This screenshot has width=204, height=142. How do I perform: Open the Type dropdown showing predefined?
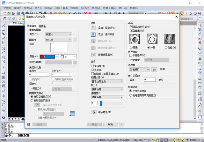pyautogui.click(x=59, y=34)
